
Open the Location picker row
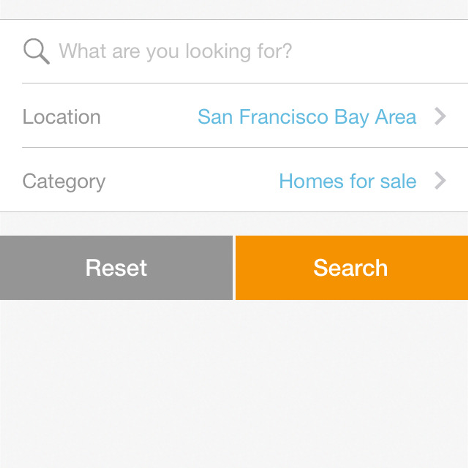tap(234, 116)
